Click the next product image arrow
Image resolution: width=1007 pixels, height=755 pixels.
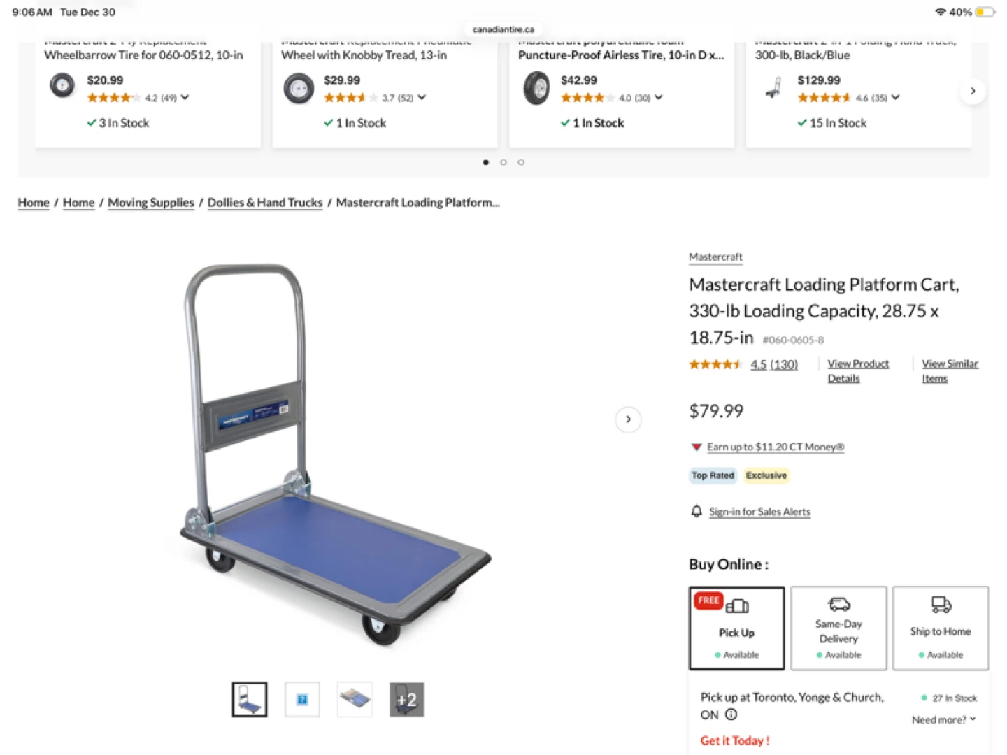click(628, 419)
